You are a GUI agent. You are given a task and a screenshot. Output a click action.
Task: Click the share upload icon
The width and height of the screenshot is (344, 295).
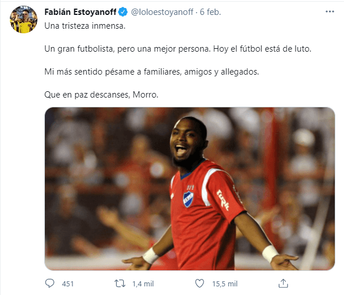283,284
